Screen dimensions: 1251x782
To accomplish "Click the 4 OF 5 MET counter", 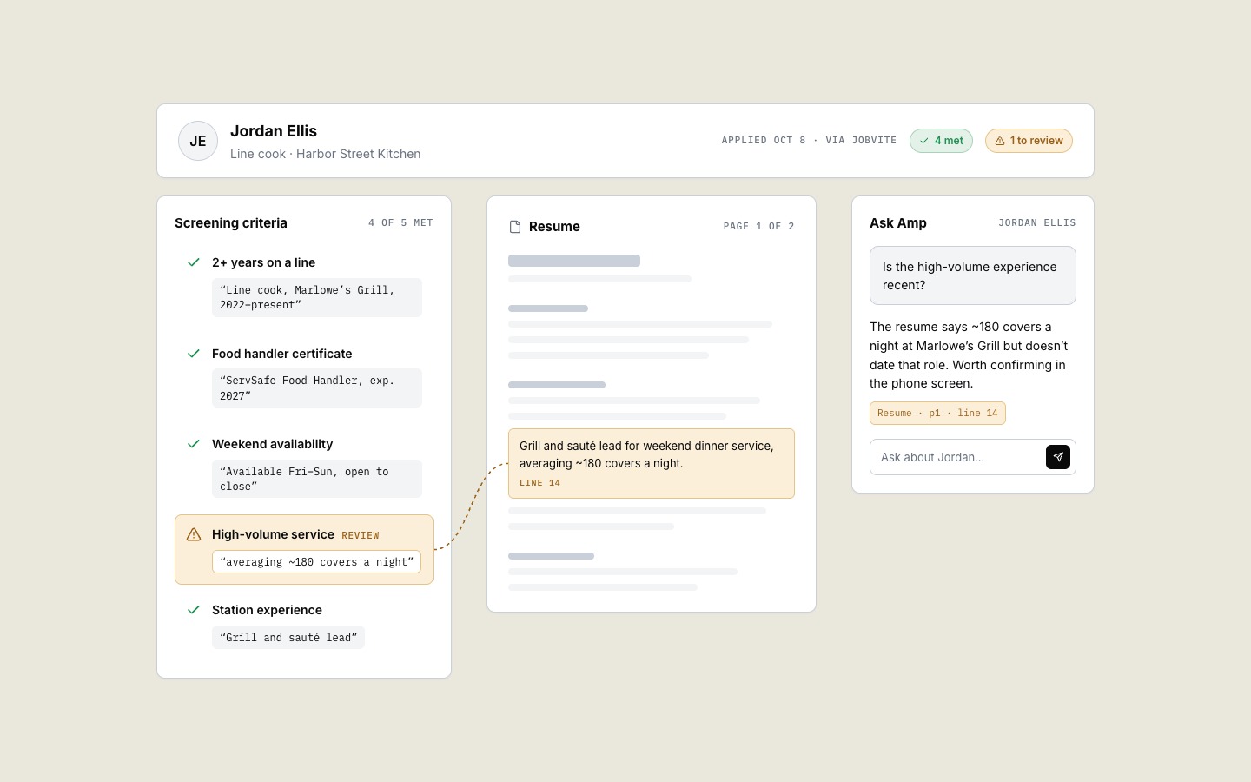I will (400, 222).
